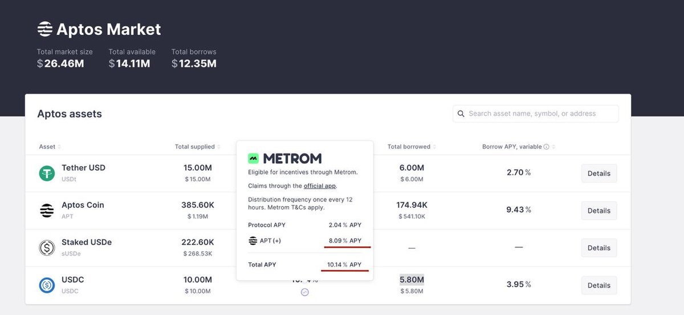
Task: Click the 2.70% borrow APY value
Action: (x=519, y=172)
